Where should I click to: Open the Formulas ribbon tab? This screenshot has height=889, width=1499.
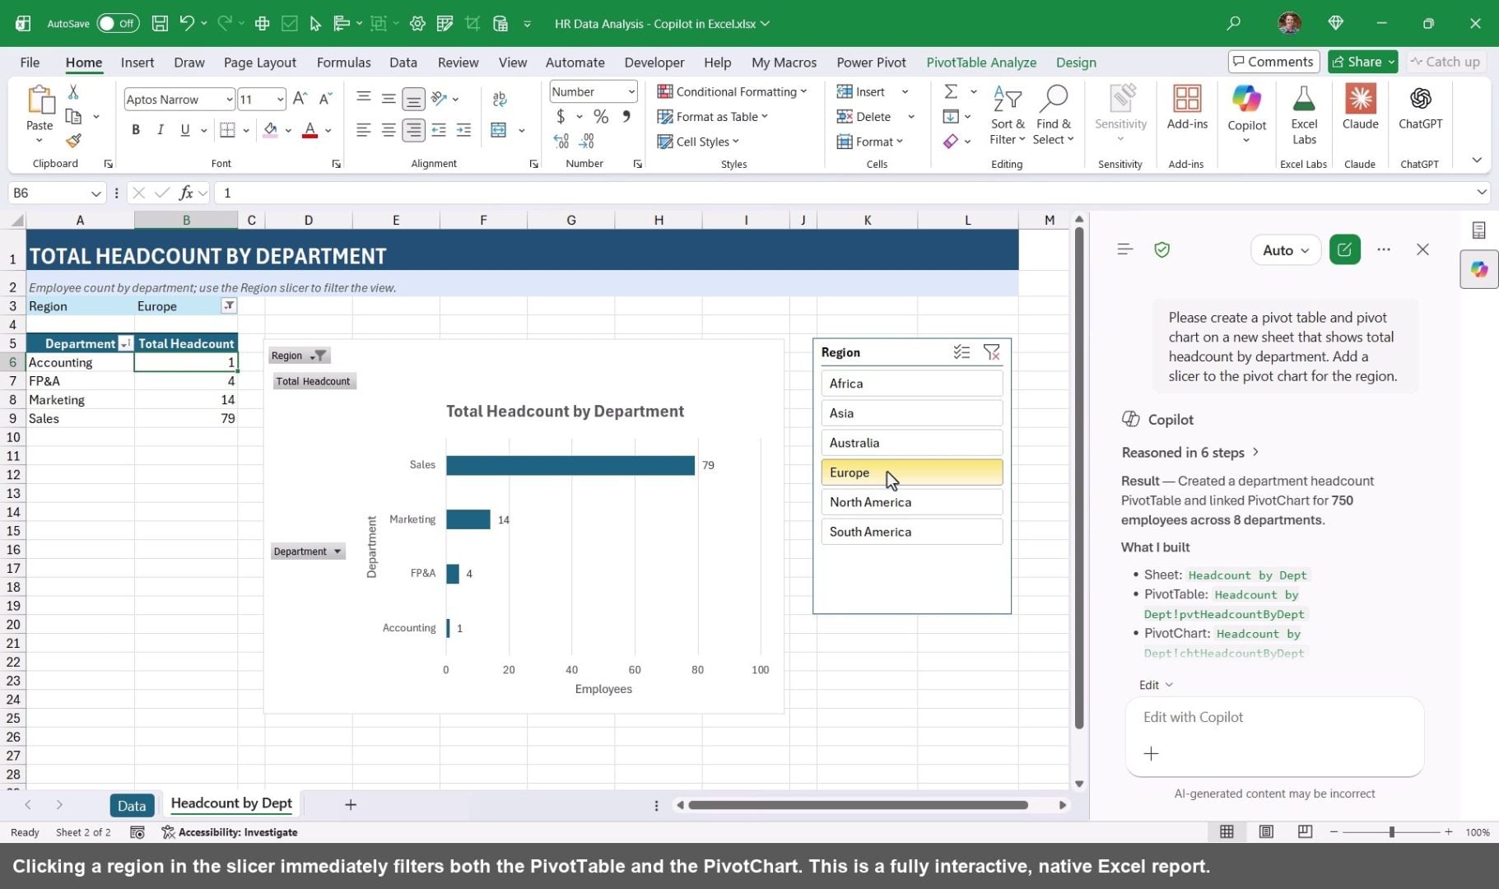pos(343,63)
